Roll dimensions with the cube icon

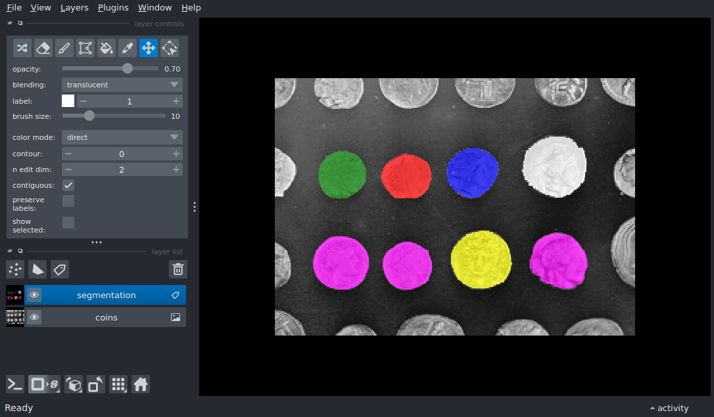(x=74, y=385)
